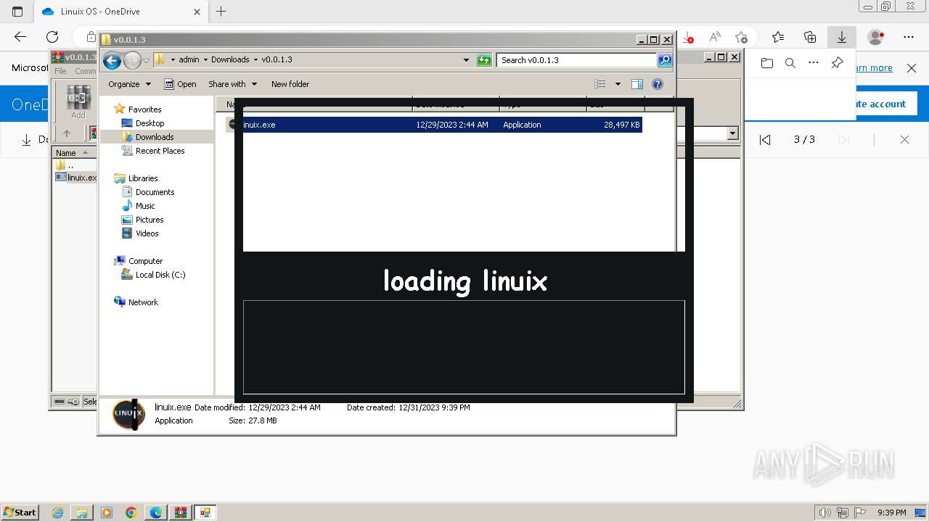The image size is (929, 522).
Task: Click linuix logo in details pane
Action: pyautogui.click(x=128, y=414)
